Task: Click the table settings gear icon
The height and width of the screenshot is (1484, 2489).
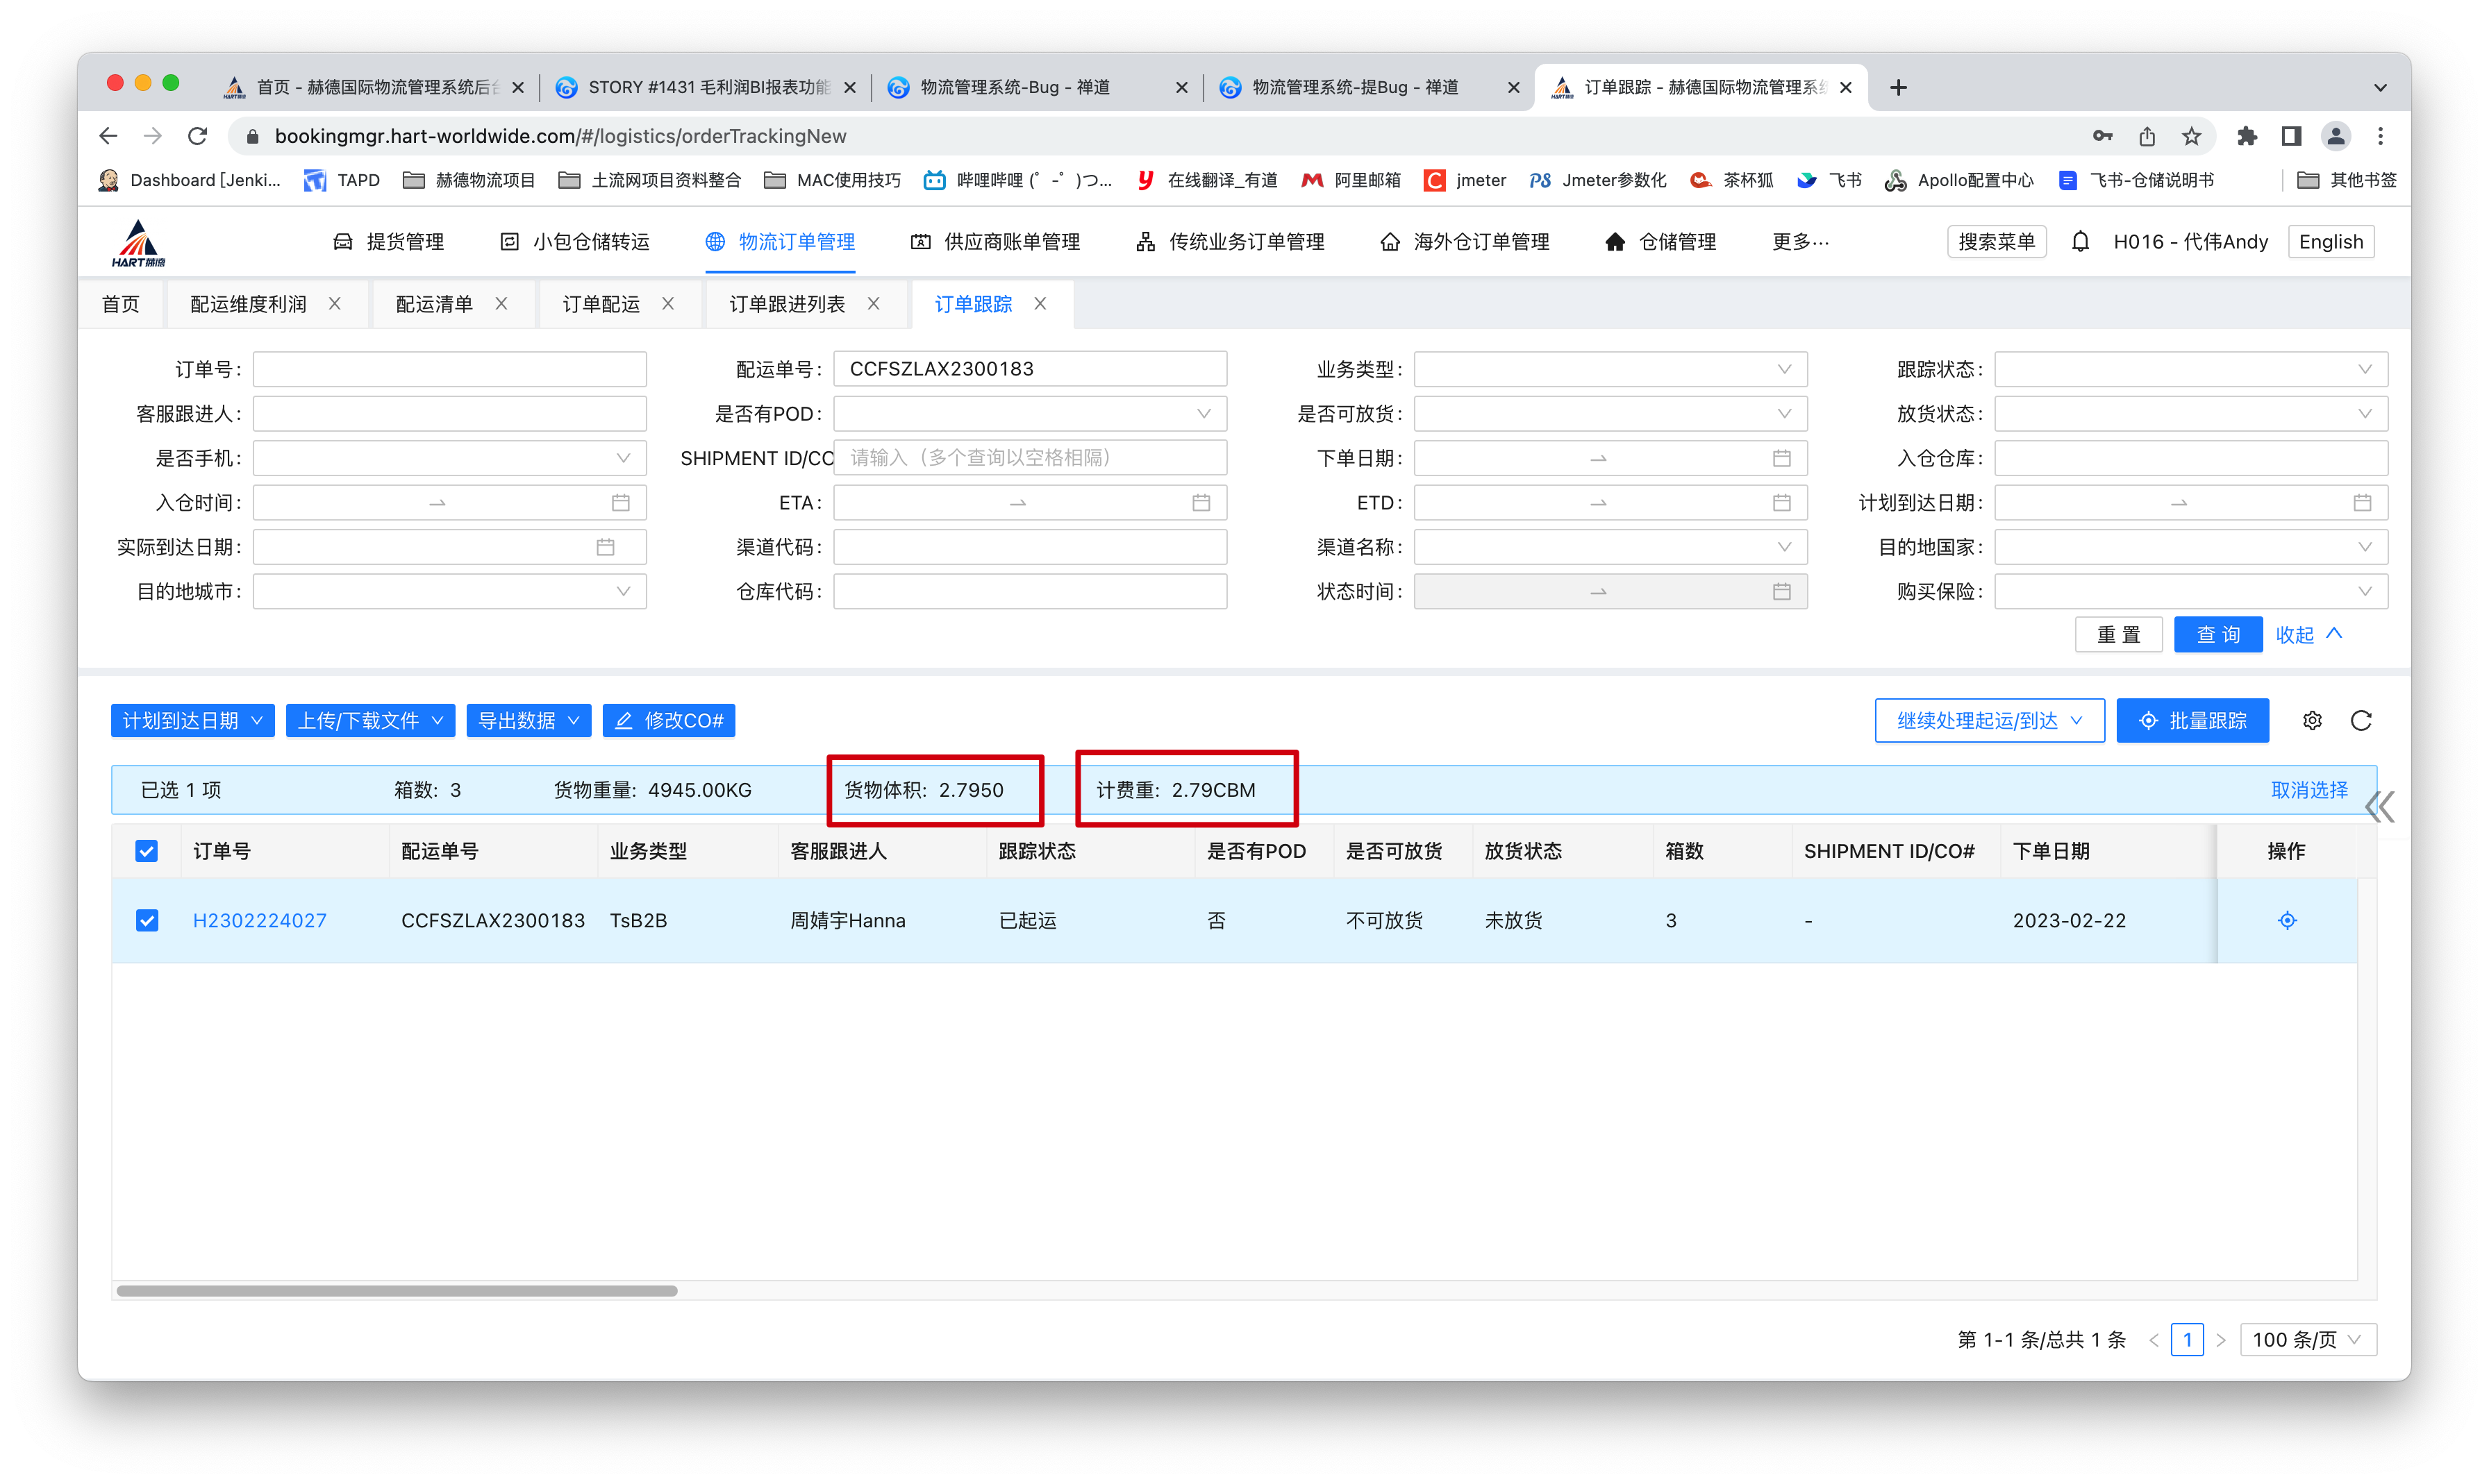Action: coord(2312,720)
